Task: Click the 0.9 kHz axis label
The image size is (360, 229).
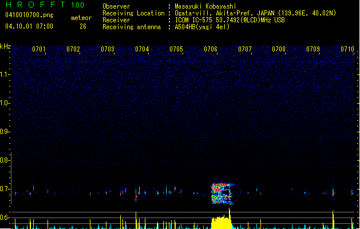Action: click(5, 132)
